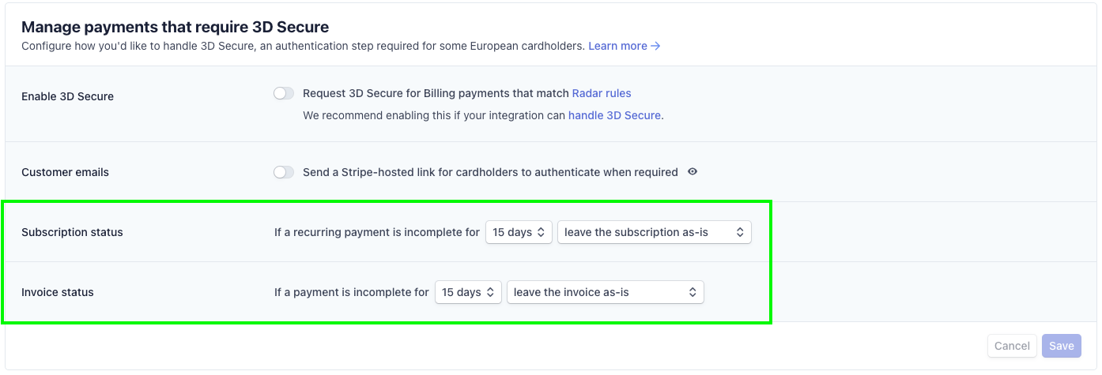
Task: Click the arrow icon beside Learn more
Action: [655, 46]
